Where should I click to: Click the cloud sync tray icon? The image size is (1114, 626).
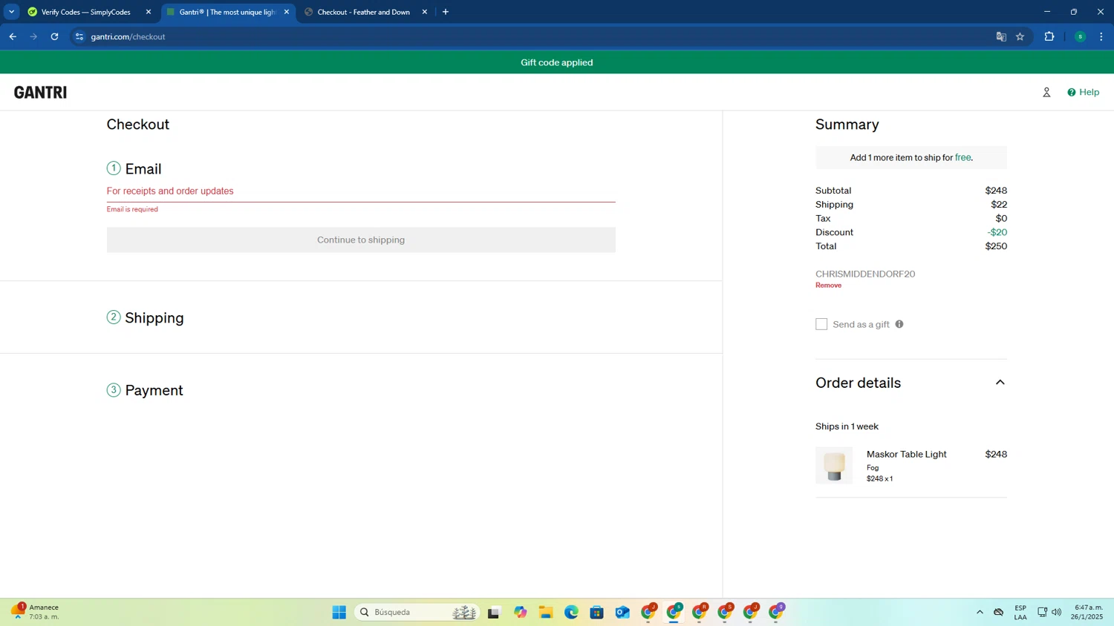click(x=999, y=612)
